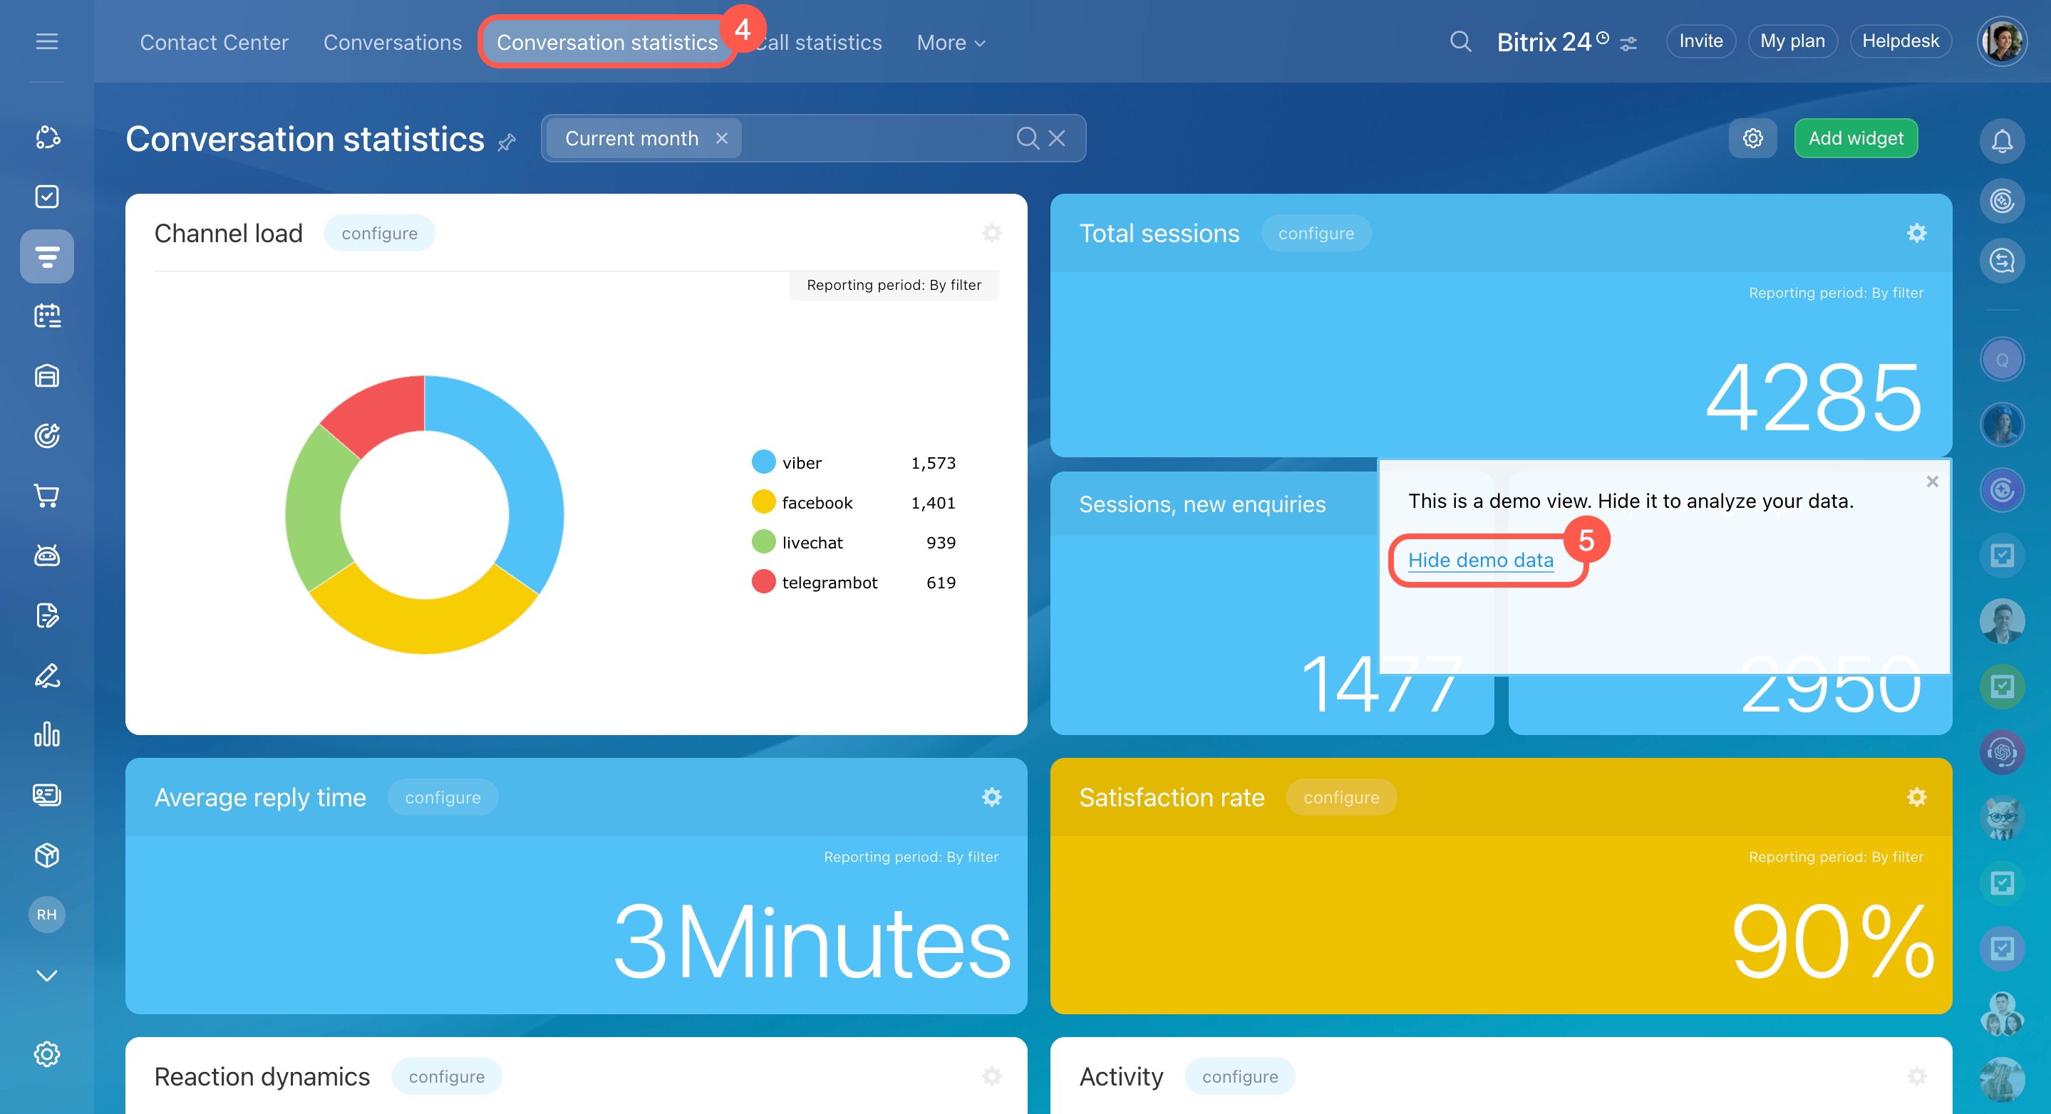Click the pin icon beside page title
The width and height of the screenshot is (2051, 1114).
pos(507,142)
